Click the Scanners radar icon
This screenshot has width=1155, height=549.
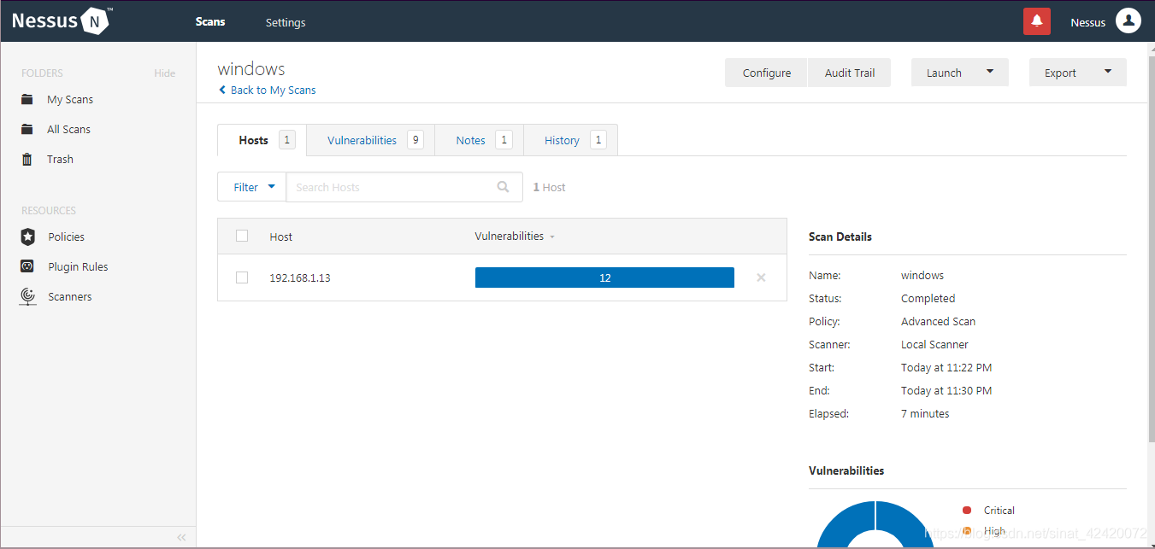point(27,296)
